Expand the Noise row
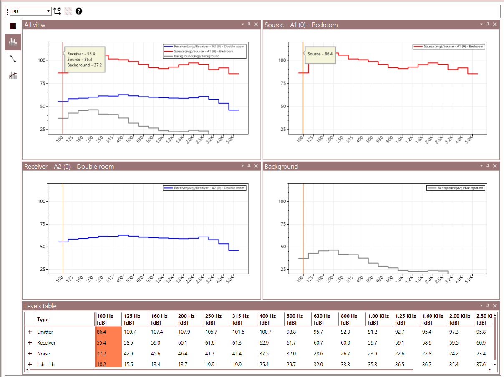 coord(30,354)
